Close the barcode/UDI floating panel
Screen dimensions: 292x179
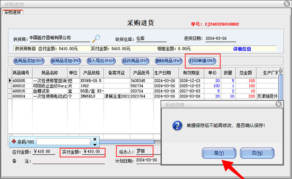(x=95, y=139)
